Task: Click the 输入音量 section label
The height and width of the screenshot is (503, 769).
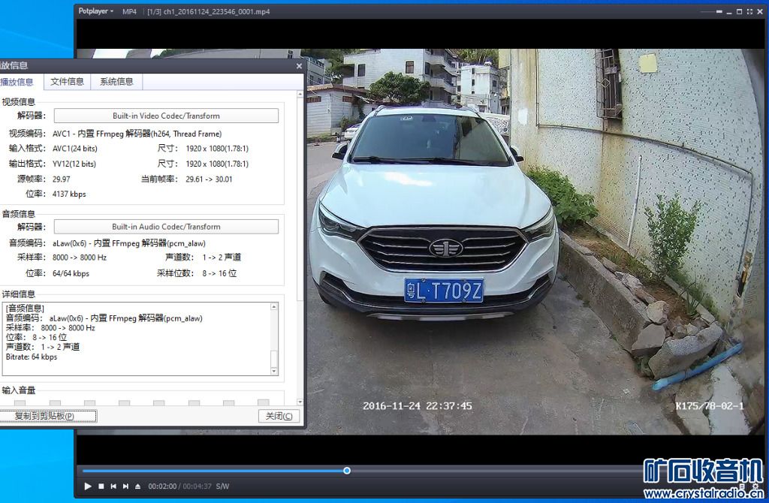Action: pos(19,390)
